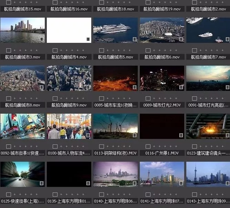This screenshot has height=208, width=230.
Task: Click the video badge on 航拍鸟瞰城市8.mov thumbnail
Action: click(x=42, y=87)
